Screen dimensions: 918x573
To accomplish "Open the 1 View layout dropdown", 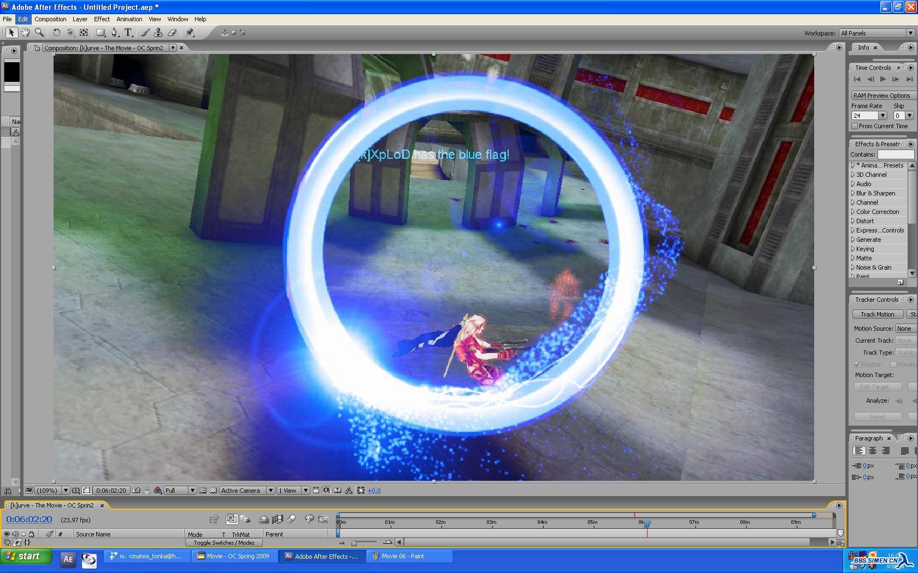I will pyautogui.click(x=293, y=491).
